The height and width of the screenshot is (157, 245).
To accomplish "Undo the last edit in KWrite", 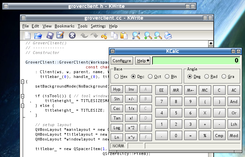I will (84, 35).
